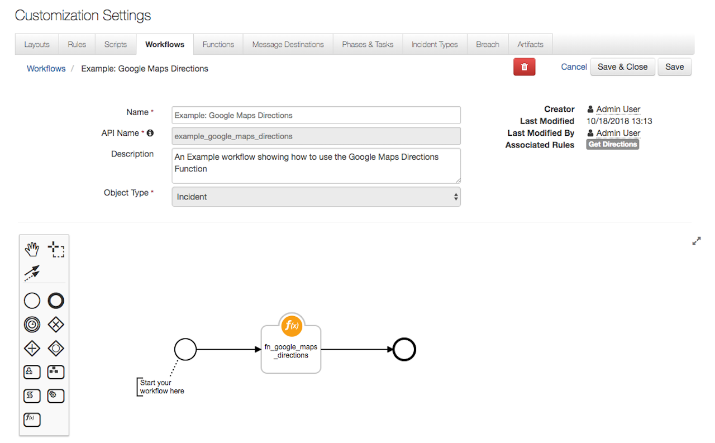Activate the lasso selection tool
Image resolution: width=715 pixels, height=443 pixels.
[56, 249]
